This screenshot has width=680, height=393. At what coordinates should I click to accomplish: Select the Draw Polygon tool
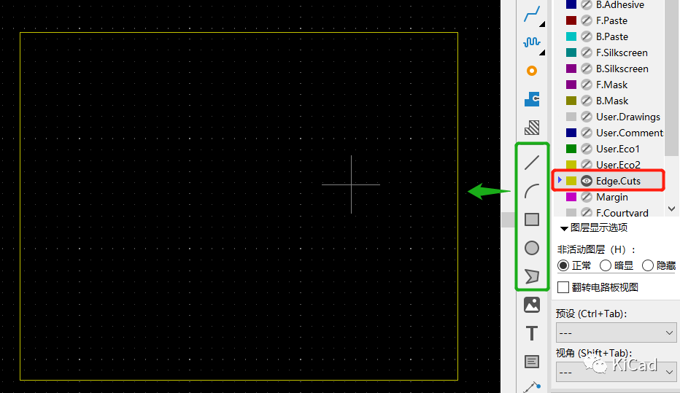point(532,276)
